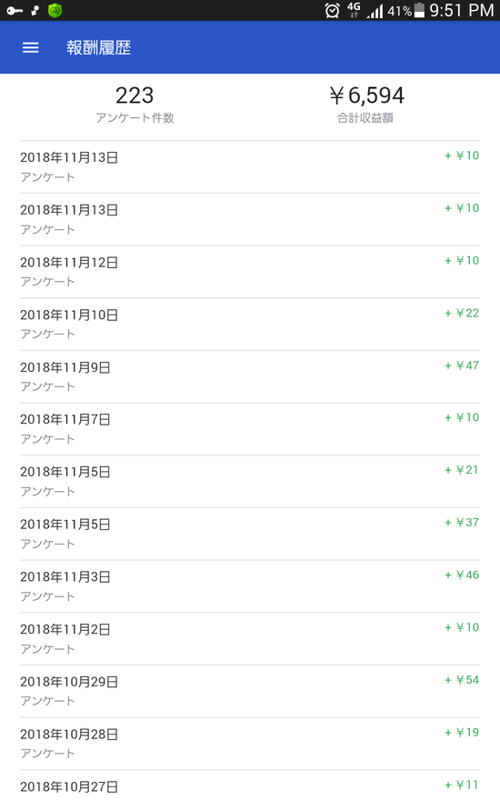Open the 2018年11月9日 entry worth ¥47

click(250, 377)
